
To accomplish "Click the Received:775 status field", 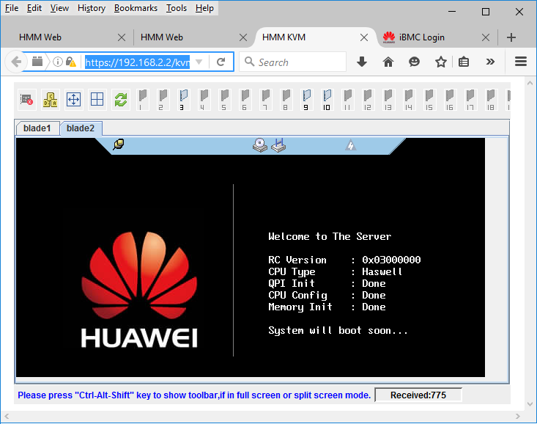I will coord(418,395).
